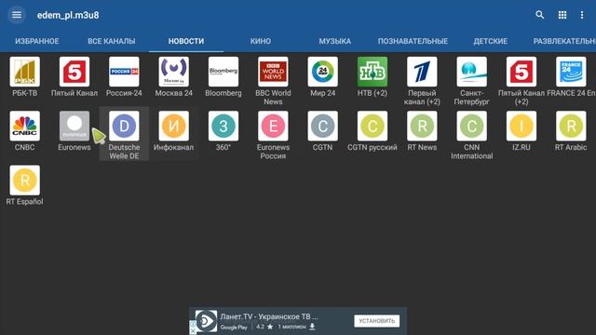Screen dimensions: 596x335
Task: Select the Euronews Россия channel
Action: (x=273, y=127)
